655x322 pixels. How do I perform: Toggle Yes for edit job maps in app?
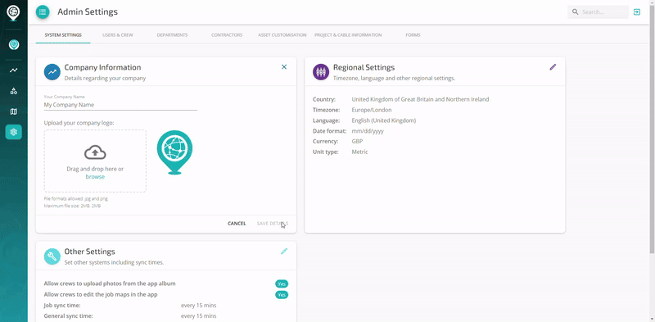(282, 295)
